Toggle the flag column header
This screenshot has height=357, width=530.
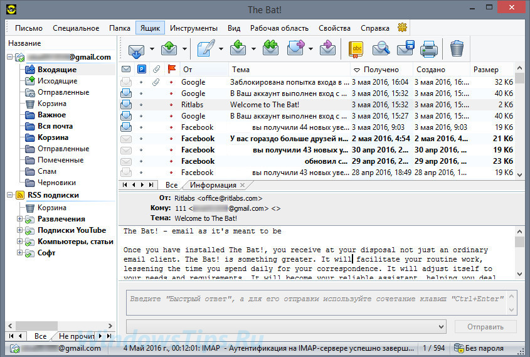click(172, 69)
